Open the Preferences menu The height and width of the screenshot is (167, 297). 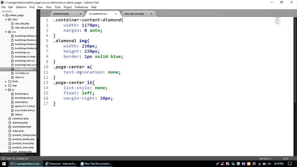[81, 7]
